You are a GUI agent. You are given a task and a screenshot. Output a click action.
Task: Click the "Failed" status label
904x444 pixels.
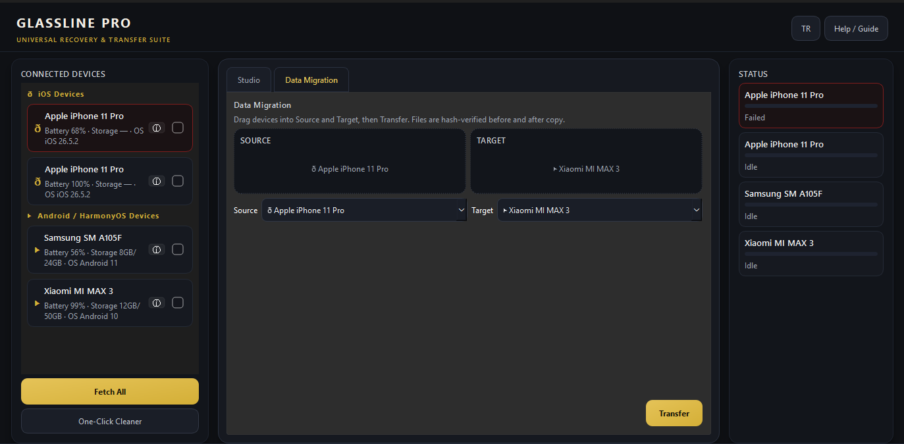755,118
